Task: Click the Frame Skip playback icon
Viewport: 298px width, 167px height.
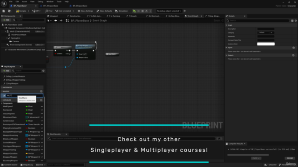Action: click(x=139, y=11)
